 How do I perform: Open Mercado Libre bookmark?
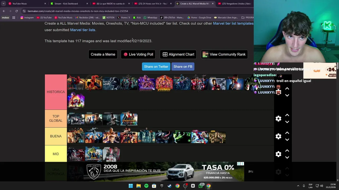(226, 18)
